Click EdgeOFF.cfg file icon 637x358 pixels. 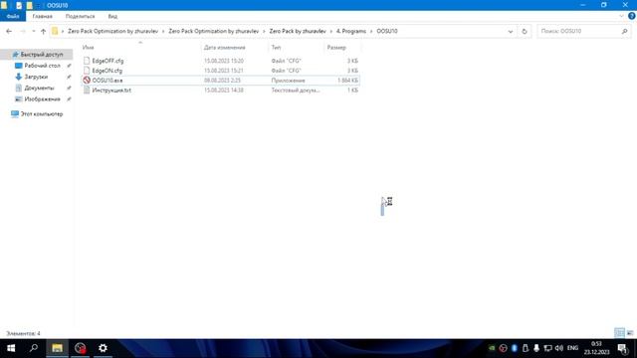coord(87,61)
